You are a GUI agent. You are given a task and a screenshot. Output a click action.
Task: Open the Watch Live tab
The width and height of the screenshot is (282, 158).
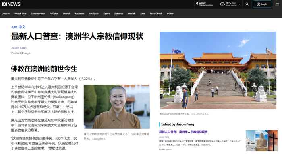coord(20,14)
